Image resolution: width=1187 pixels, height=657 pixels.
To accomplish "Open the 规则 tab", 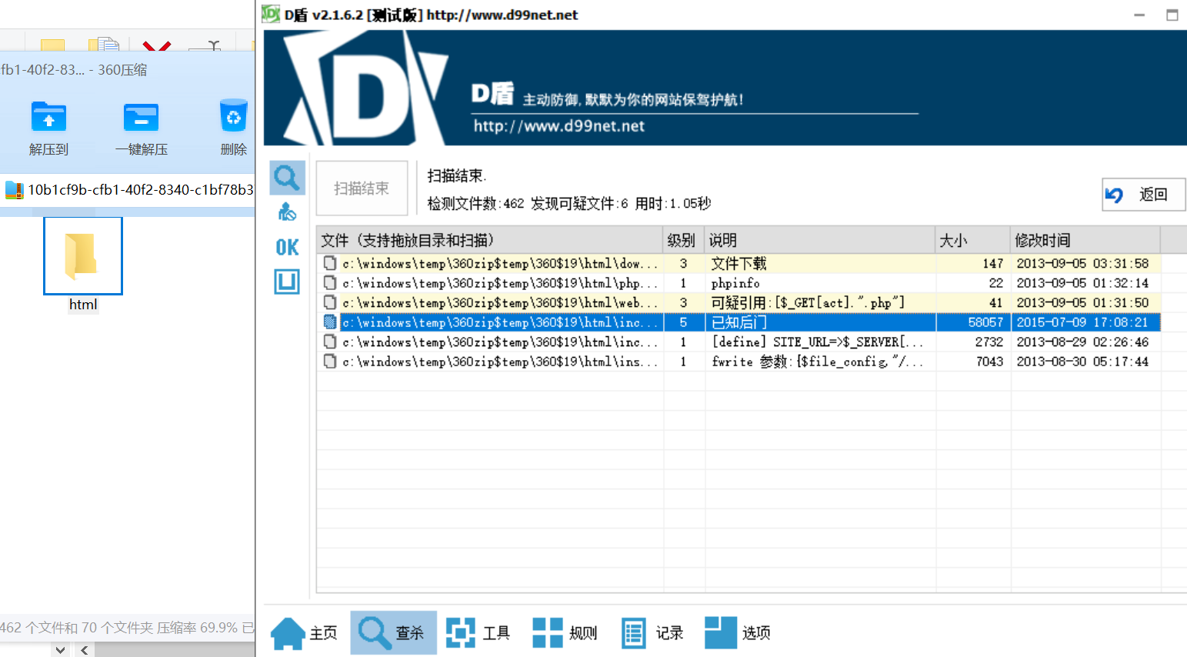I will pyautogui.click(x=565, y=632).
